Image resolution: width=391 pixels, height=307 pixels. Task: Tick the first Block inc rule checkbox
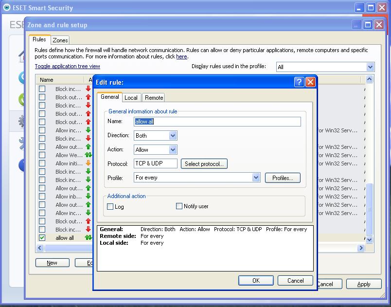click(42, 89)
